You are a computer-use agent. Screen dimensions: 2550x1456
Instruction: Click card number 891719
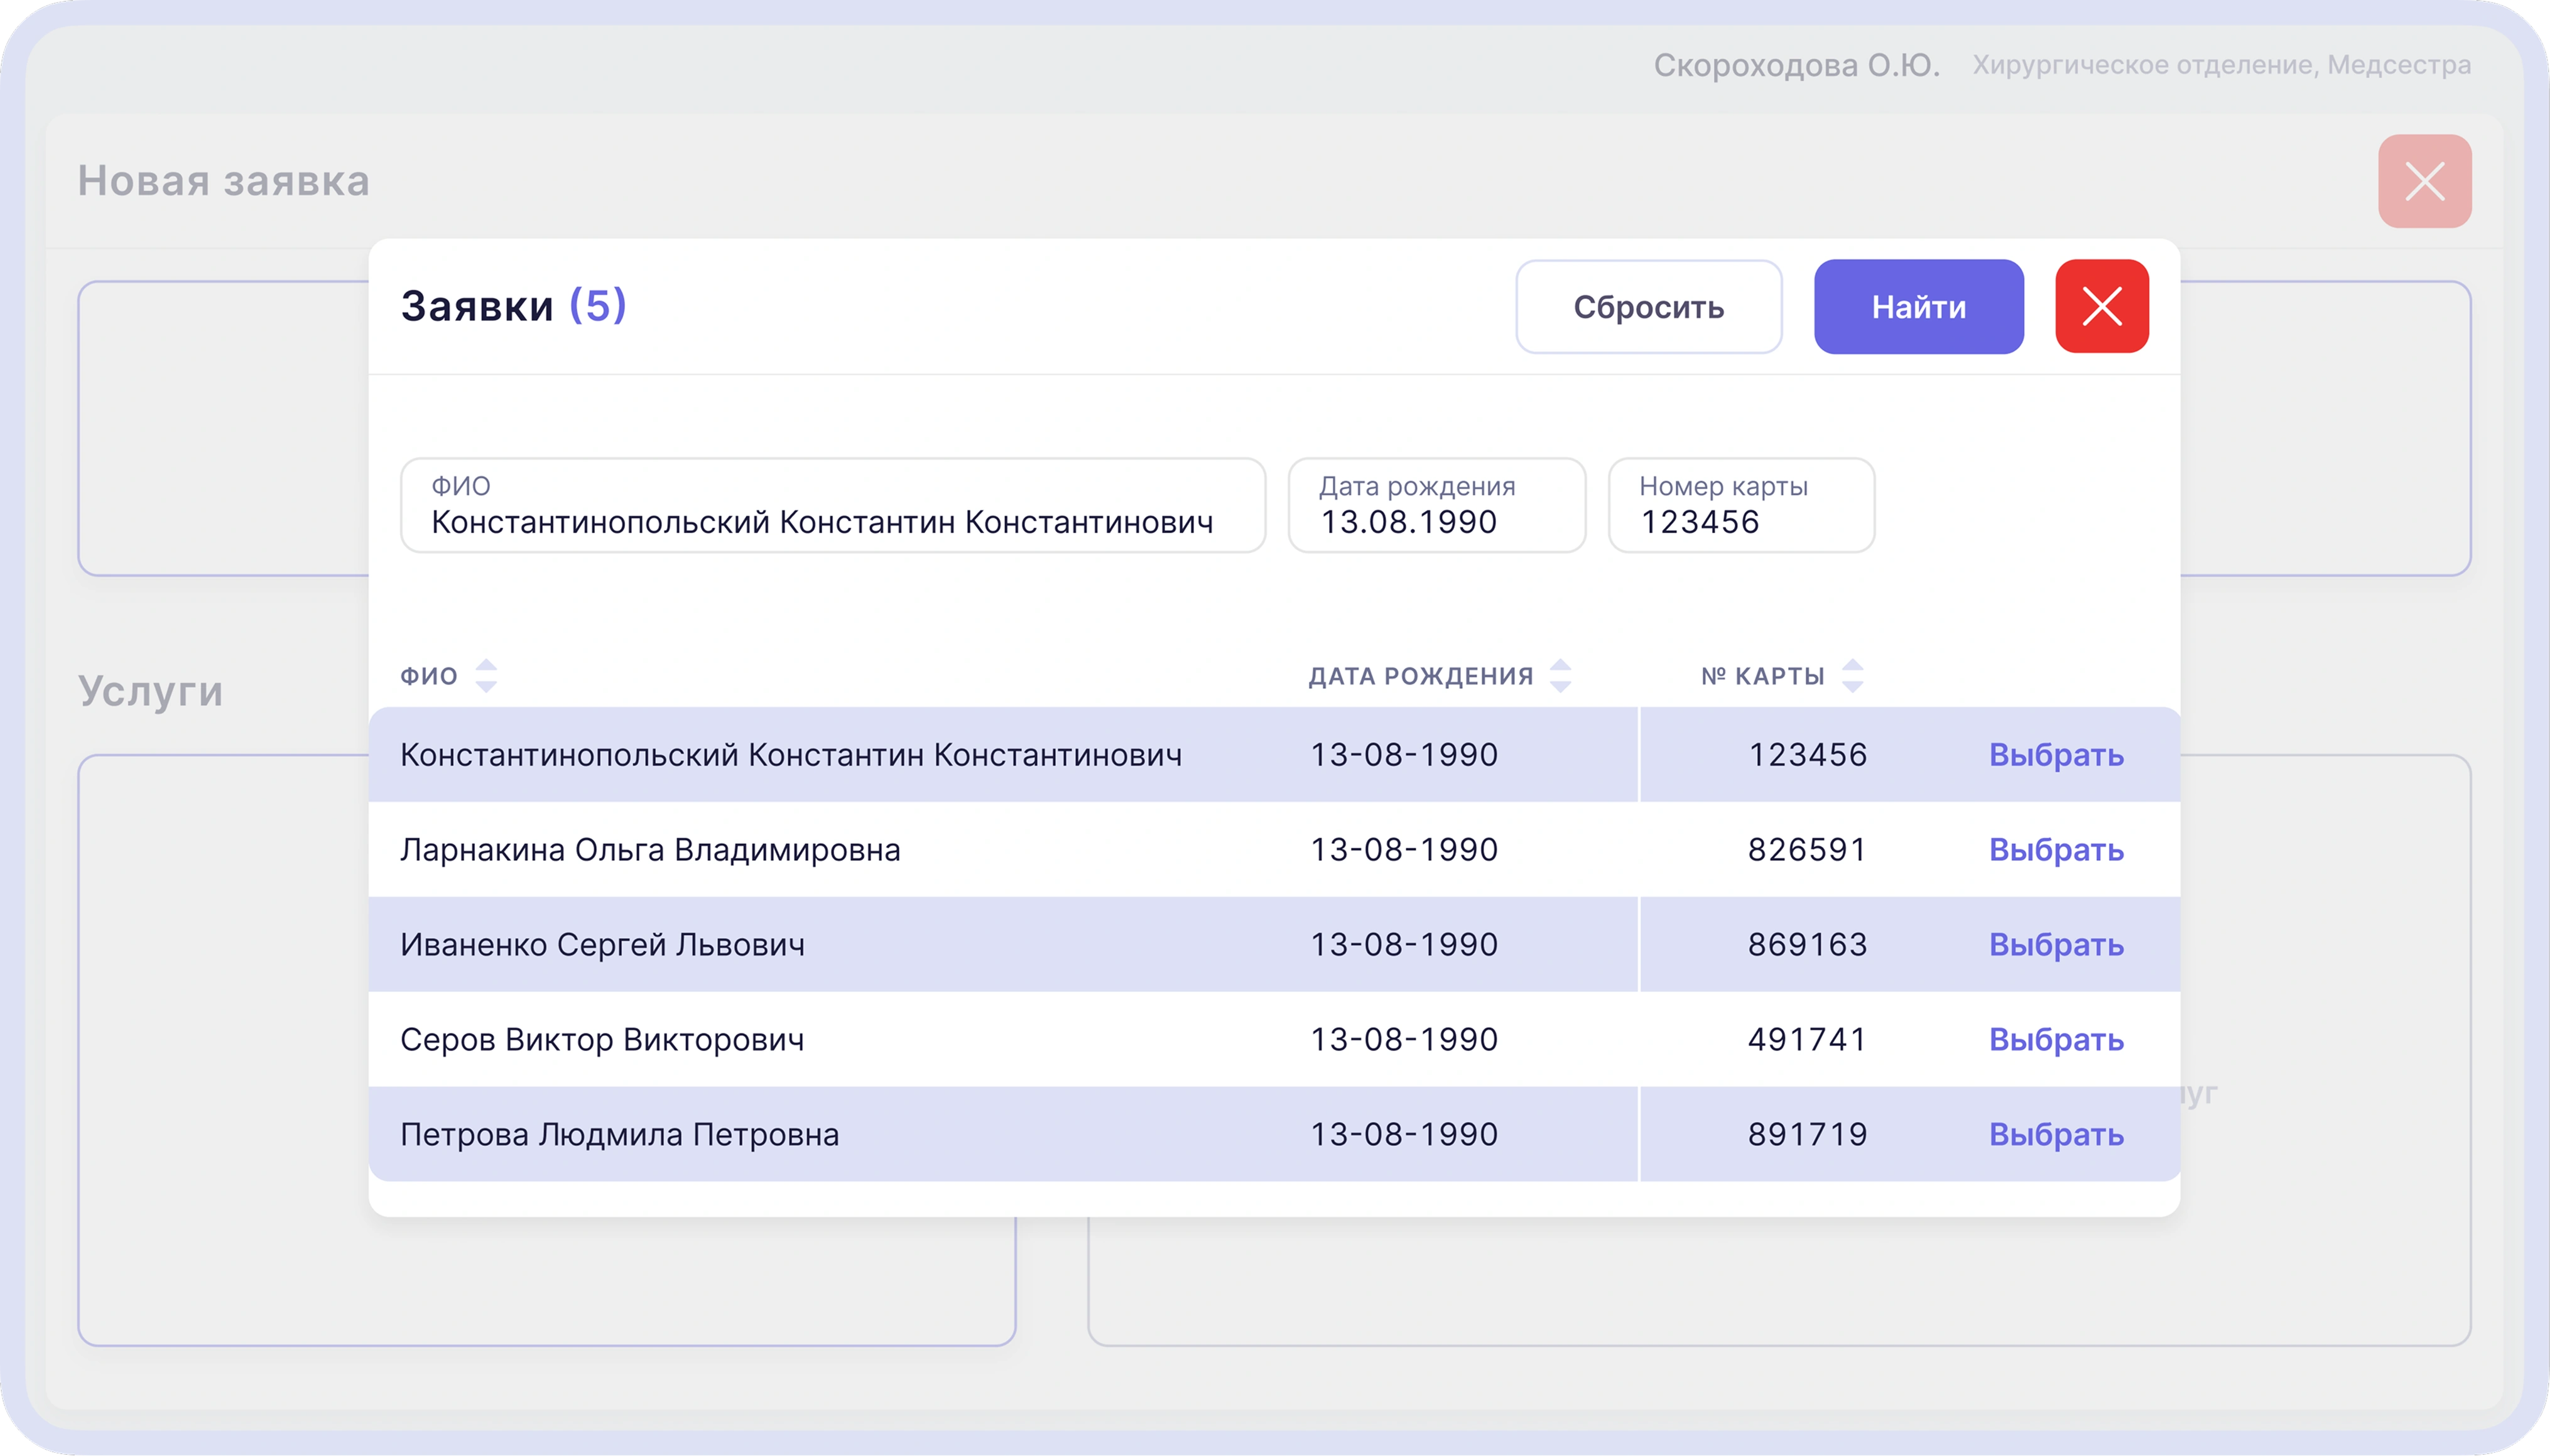click(x=1808, y=1135)
